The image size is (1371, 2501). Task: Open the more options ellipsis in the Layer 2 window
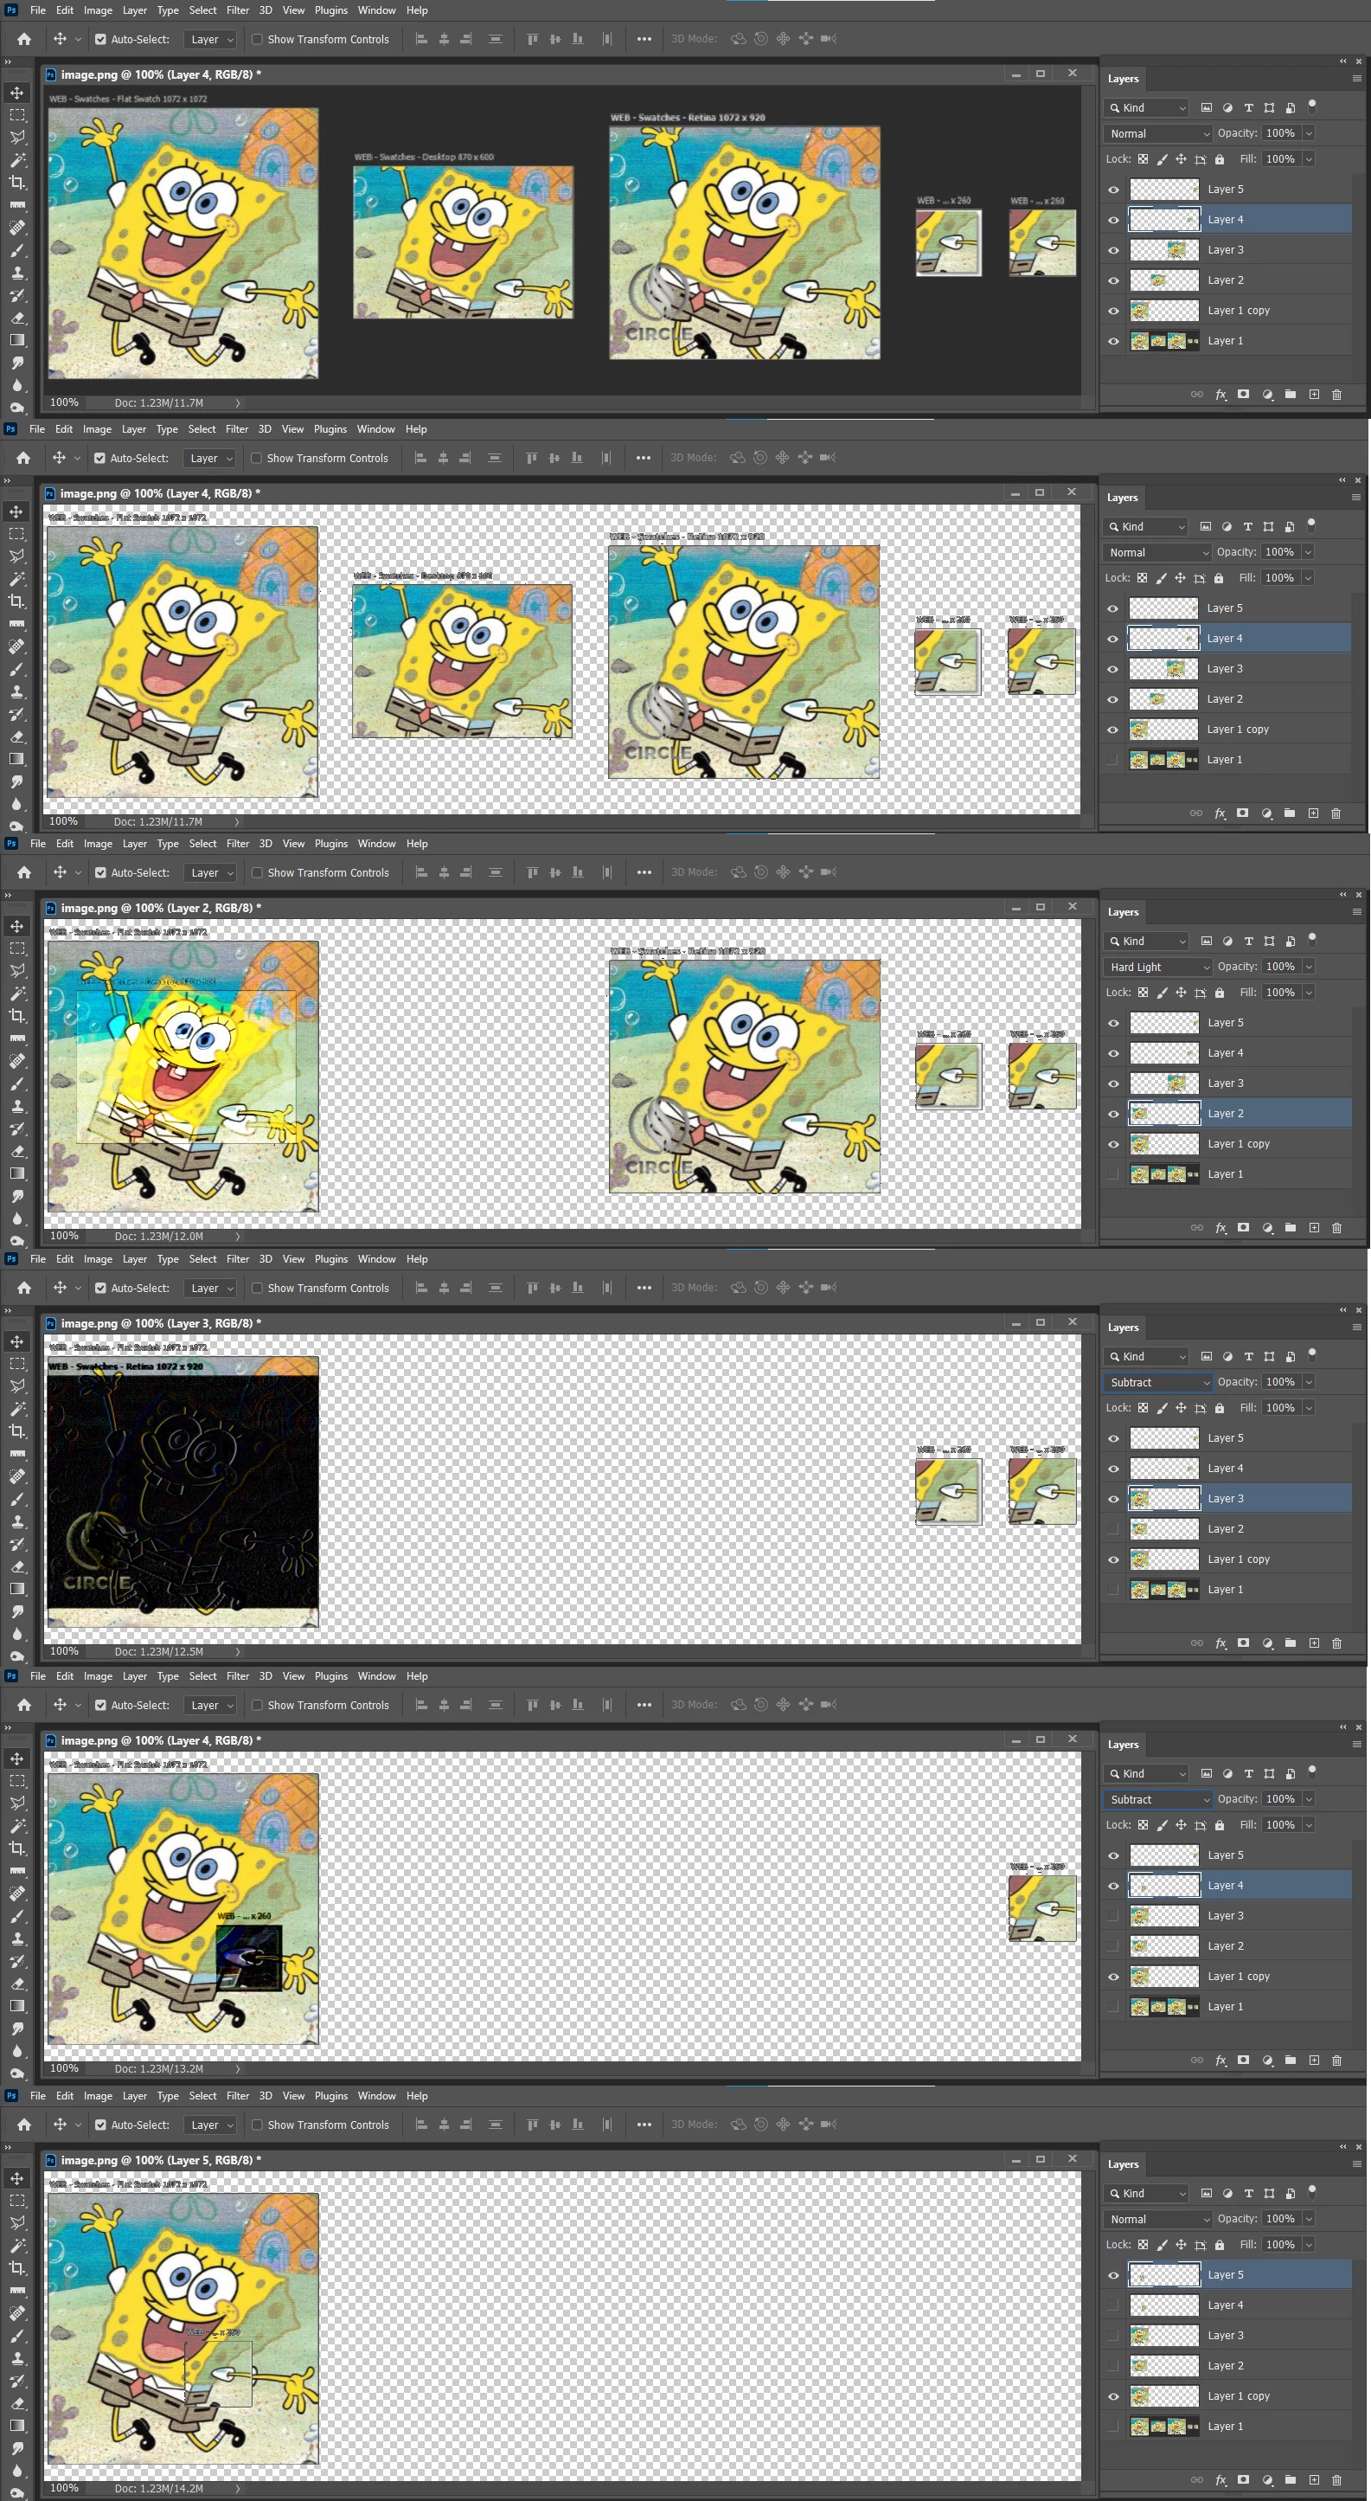(644, 871)
